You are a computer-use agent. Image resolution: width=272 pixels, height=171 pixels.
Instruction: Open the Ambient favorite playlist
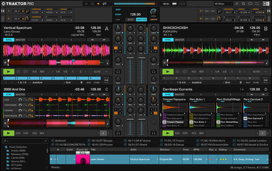(x=60, y=140)
